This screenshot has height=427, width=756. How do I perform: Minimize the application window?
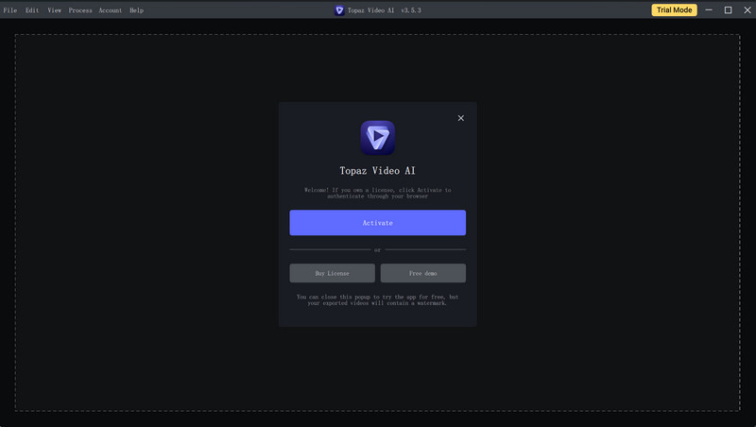[x=709, y=10]
